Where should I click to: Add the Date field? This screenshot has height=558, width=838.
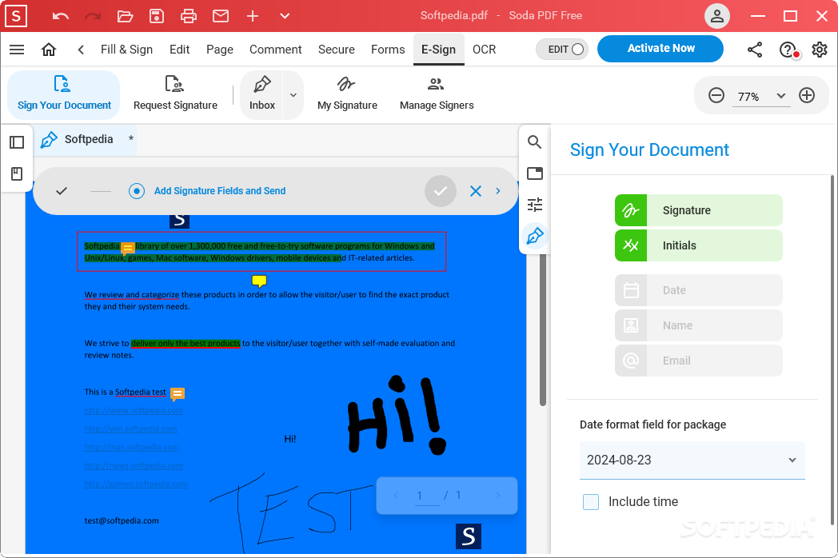coord(699,290)
